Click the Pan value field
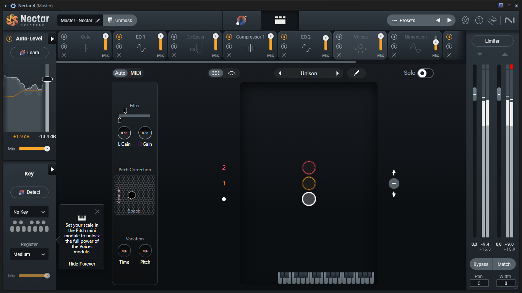Screen dimensions: 522x293 [x=479, y=283]
